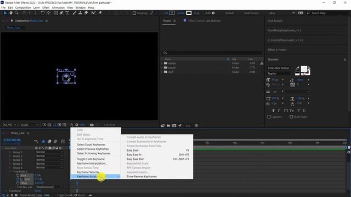Select the Rotation tool
This screenshot has width=351, height=197.
[43, 13]
